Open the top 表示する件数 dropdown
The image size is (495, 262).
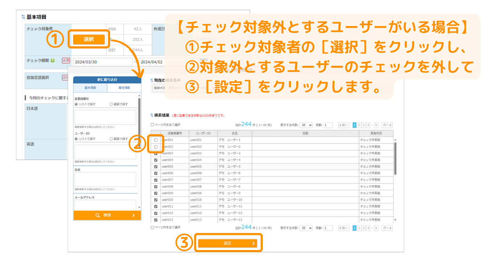point(306,125)
